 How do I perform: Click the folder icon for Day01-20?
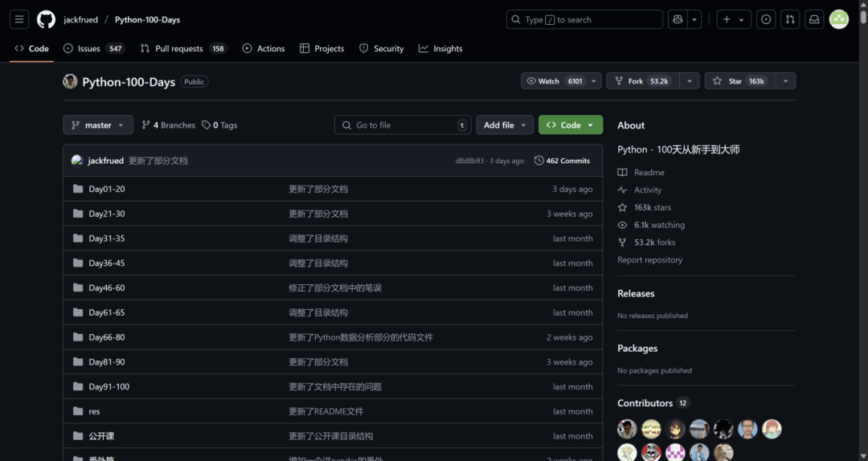tap(78, 189)
